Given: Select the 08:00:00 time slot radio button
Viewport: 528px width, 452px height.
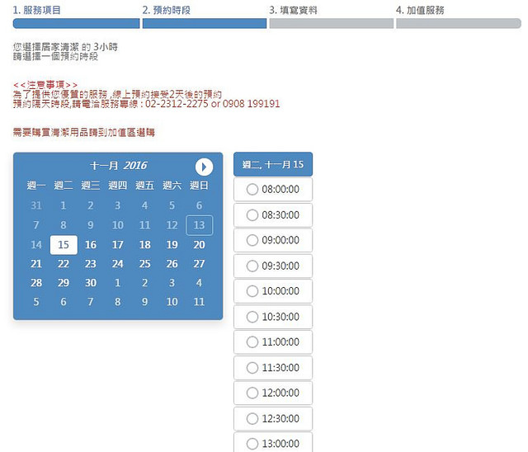Looking at the screenshot, I should pyautogui.click(x=252, y=190).
